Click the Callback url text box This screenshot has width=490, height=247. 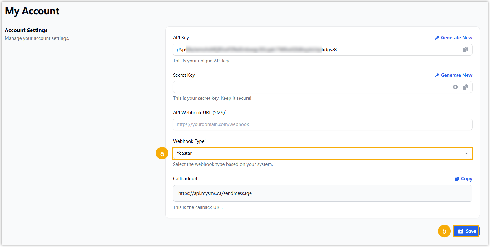[322, 193]
